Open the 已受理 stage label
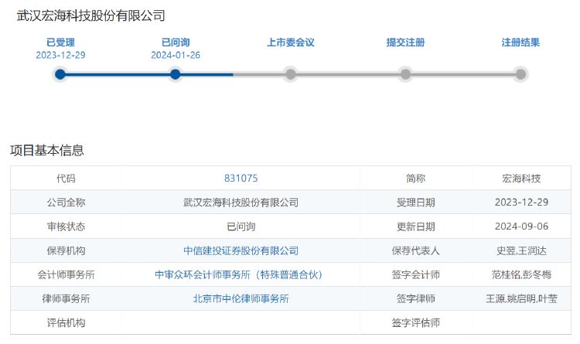 (x=60, y=43)
